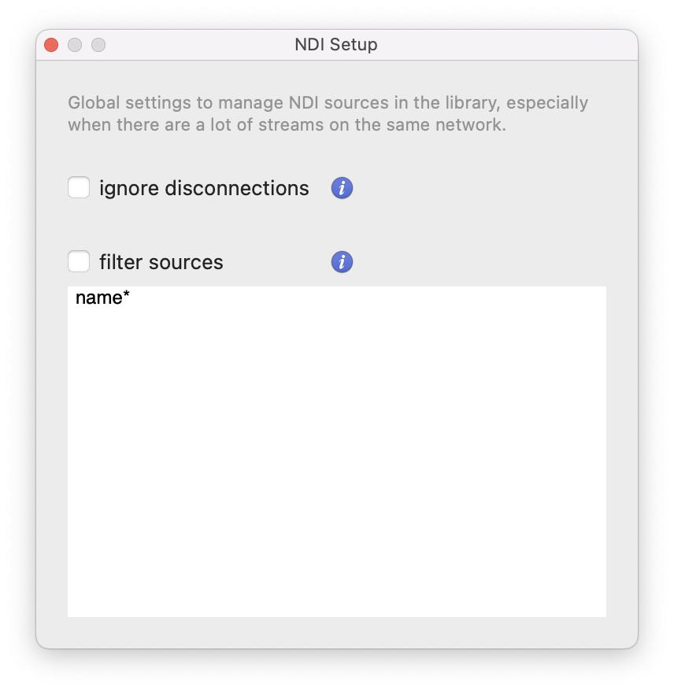The width and height of the screenshot is (674, 691).
Task: Click the word "disconnections" in the checkbox label
Action: pos(236,189)
